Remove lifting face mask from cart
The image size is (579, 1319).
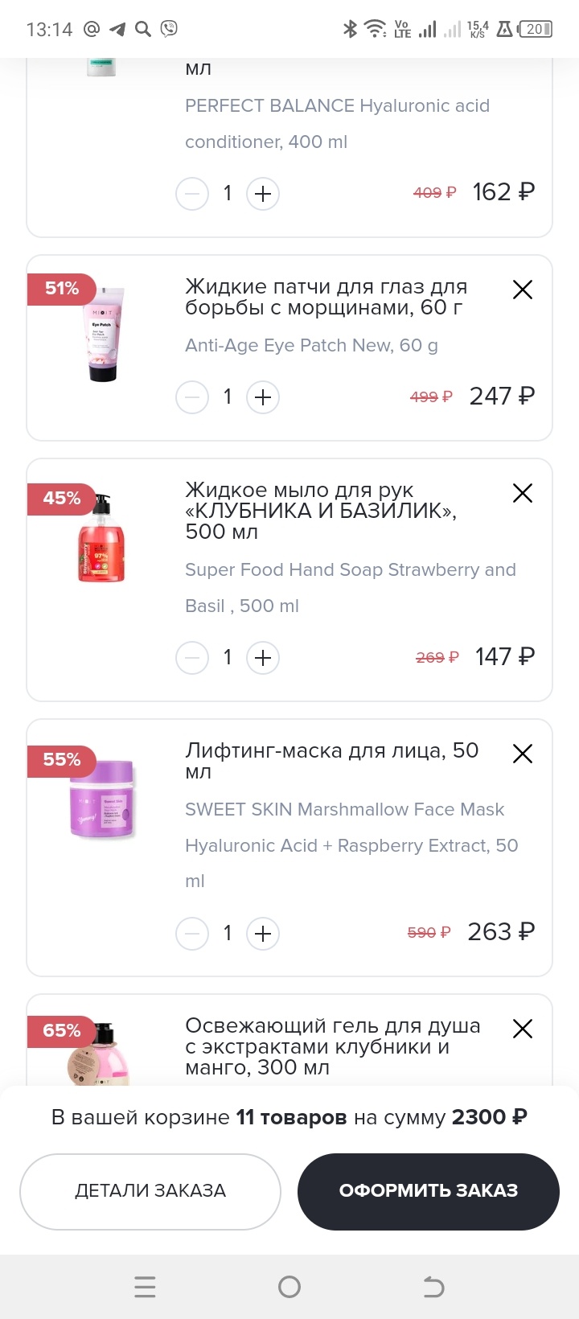point(523,754)
